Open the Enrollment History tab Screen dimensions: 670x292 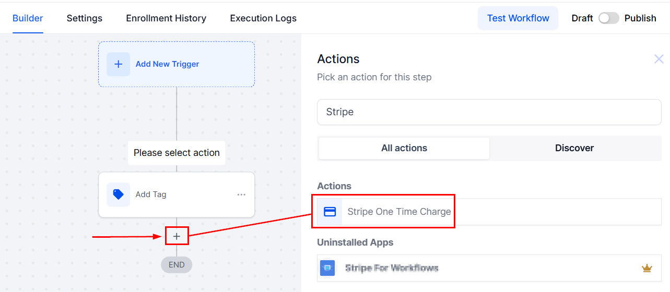166,18
